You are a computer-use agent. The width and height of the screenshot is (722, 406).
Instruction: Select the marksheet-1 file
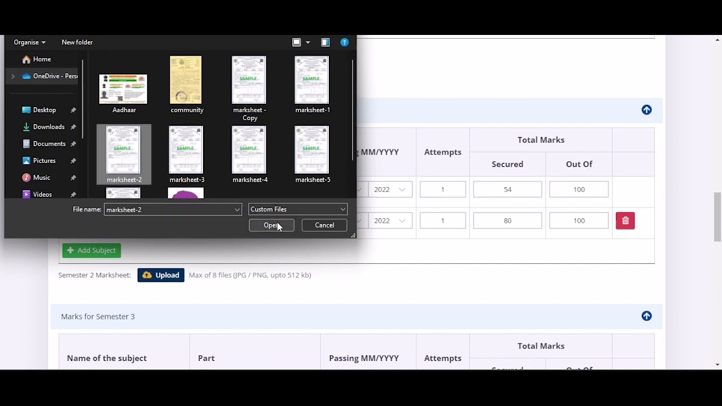point(312,85)
